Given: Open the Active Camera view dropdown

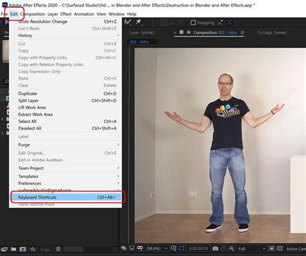Looking at the screenshot, I should (296, 249).
